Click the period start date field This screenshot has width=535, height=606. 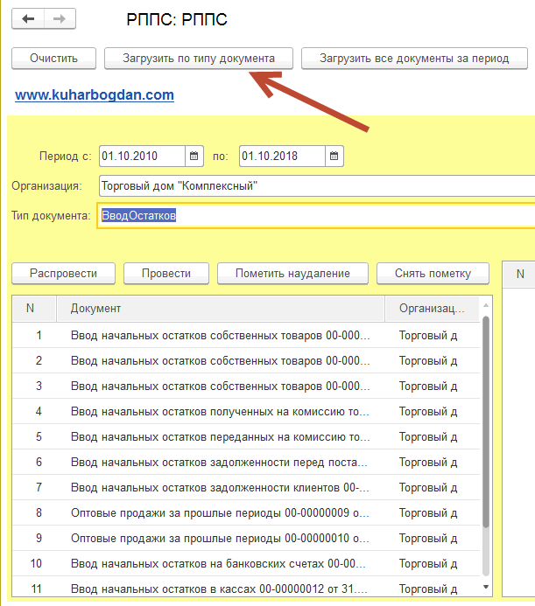(x=142, y=157)
